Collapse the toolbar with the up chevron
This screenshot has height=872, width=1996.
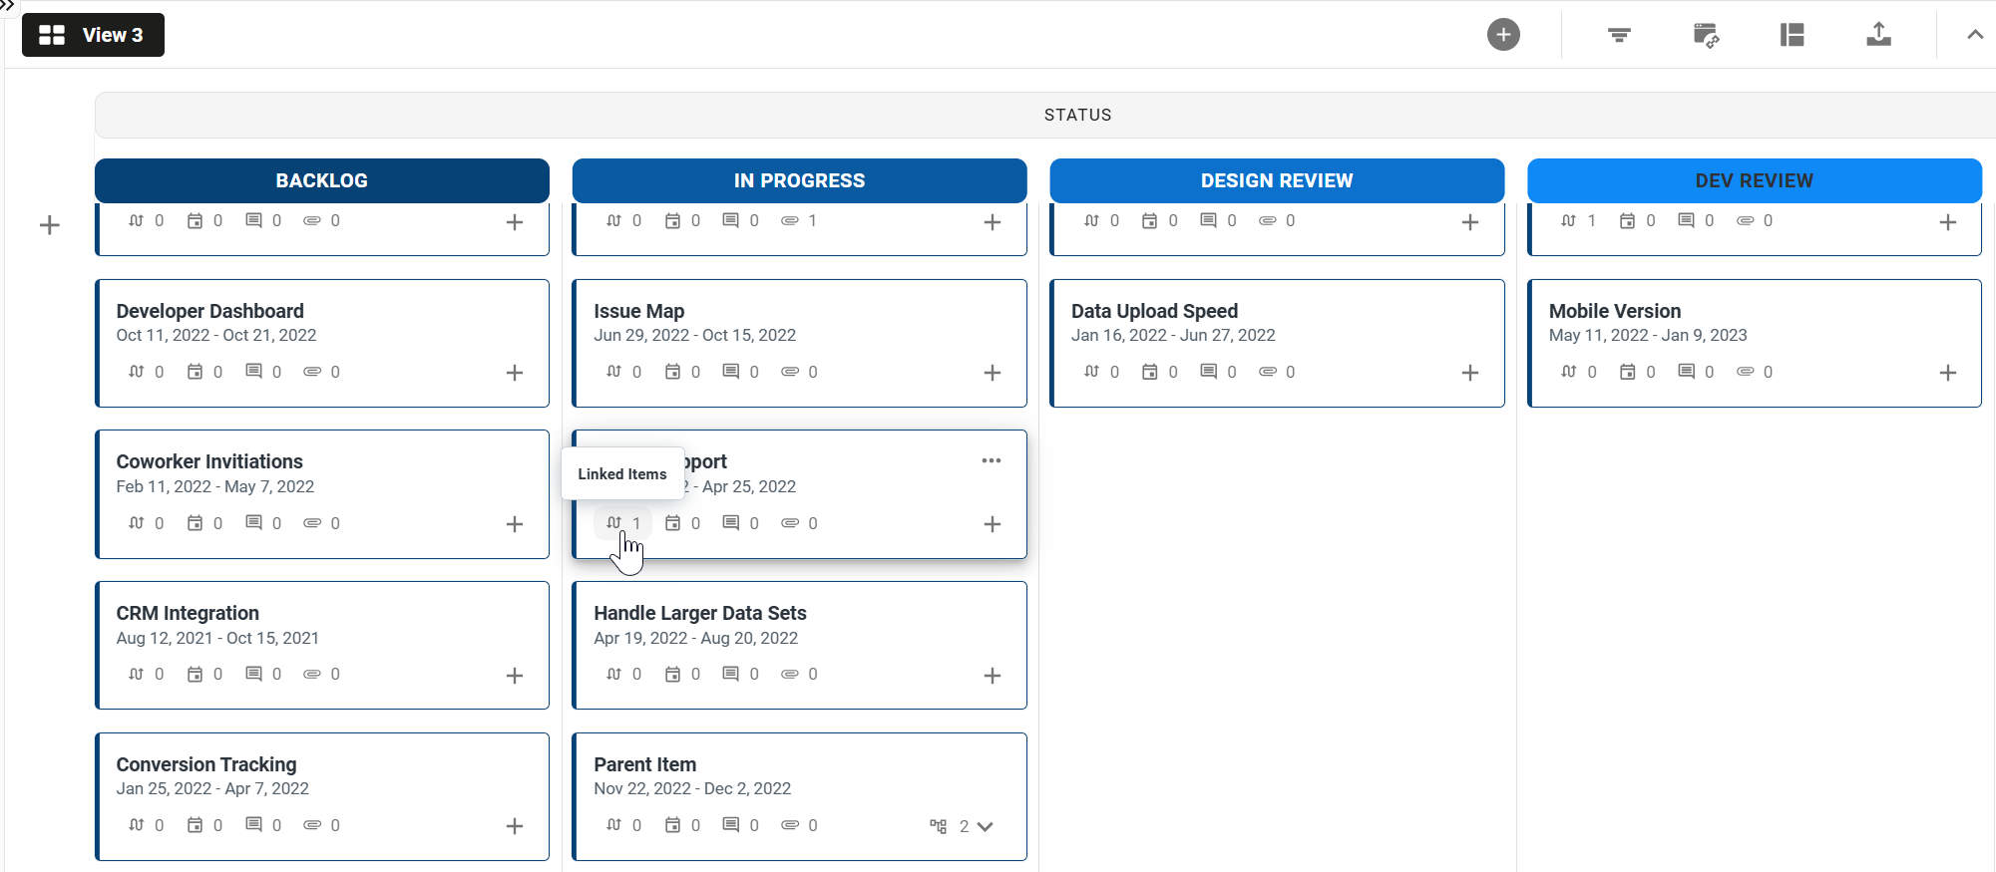click(x=1974, y=35)
